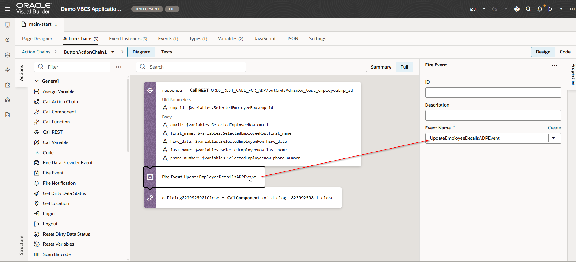Switch diagram to Full view
576x262 pixels.
404,67
